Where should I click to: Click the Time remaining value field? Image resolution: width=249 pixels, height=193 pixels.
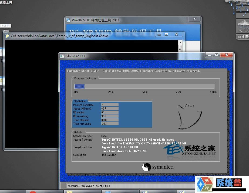click(110, 124)
